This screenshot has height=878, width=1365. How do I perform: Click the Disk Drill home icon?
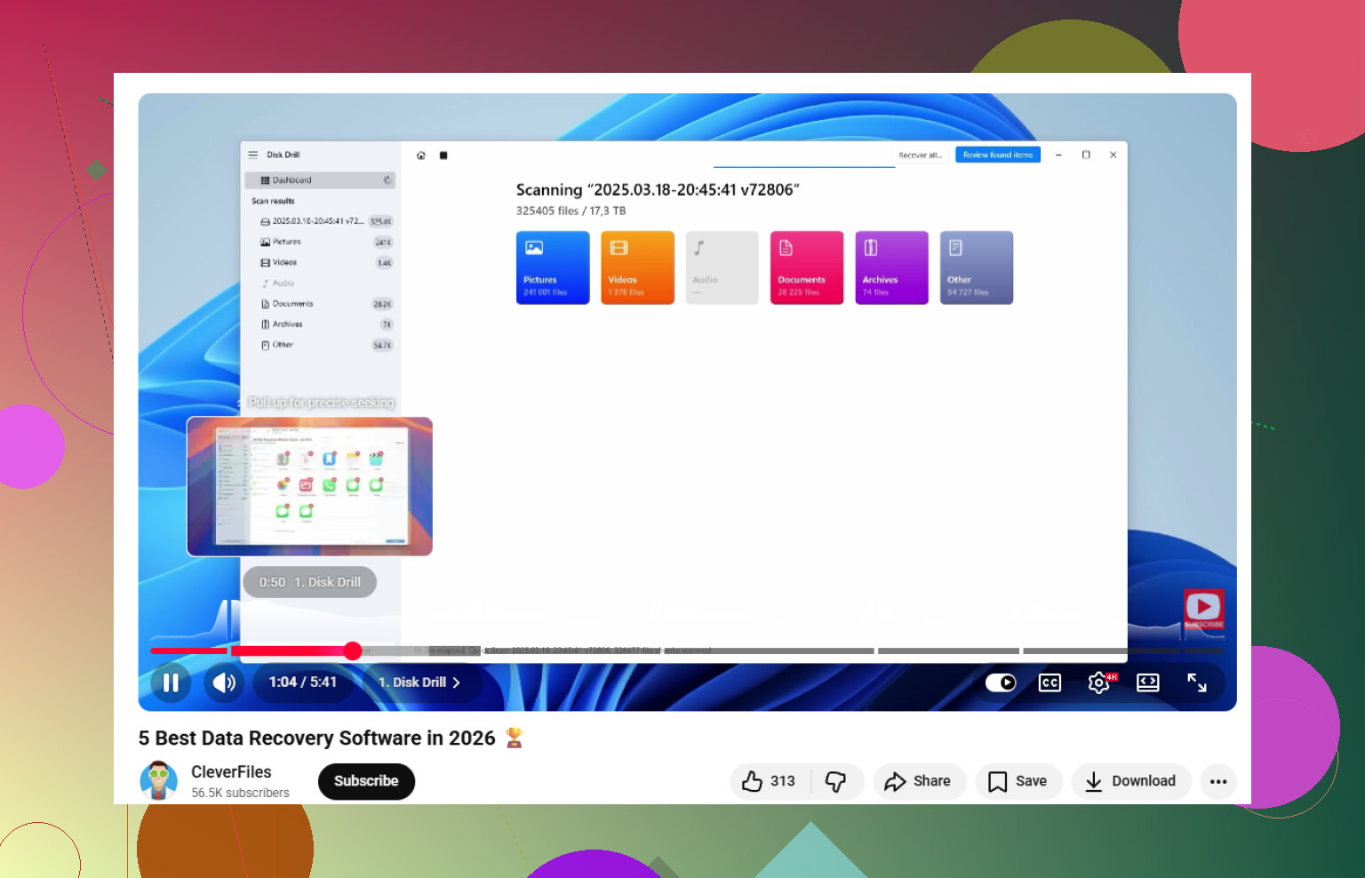[421, 156]
